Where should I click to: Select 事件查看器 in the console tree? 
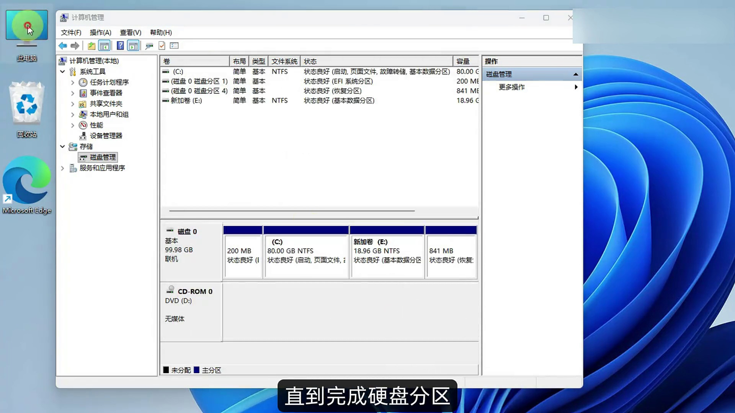(x=106, y=93)
